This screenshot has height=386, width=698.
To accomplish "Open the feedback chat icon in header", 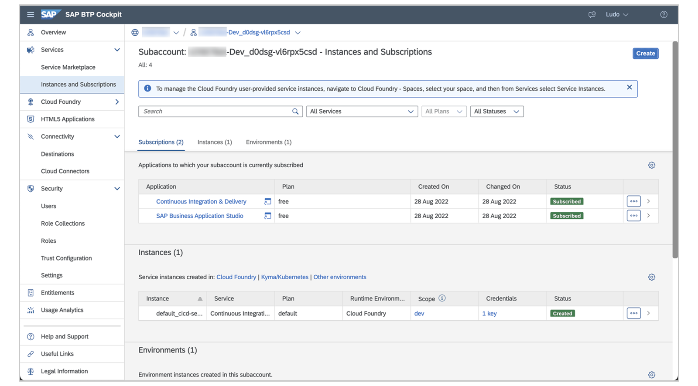I will click(x=592, y=14).
